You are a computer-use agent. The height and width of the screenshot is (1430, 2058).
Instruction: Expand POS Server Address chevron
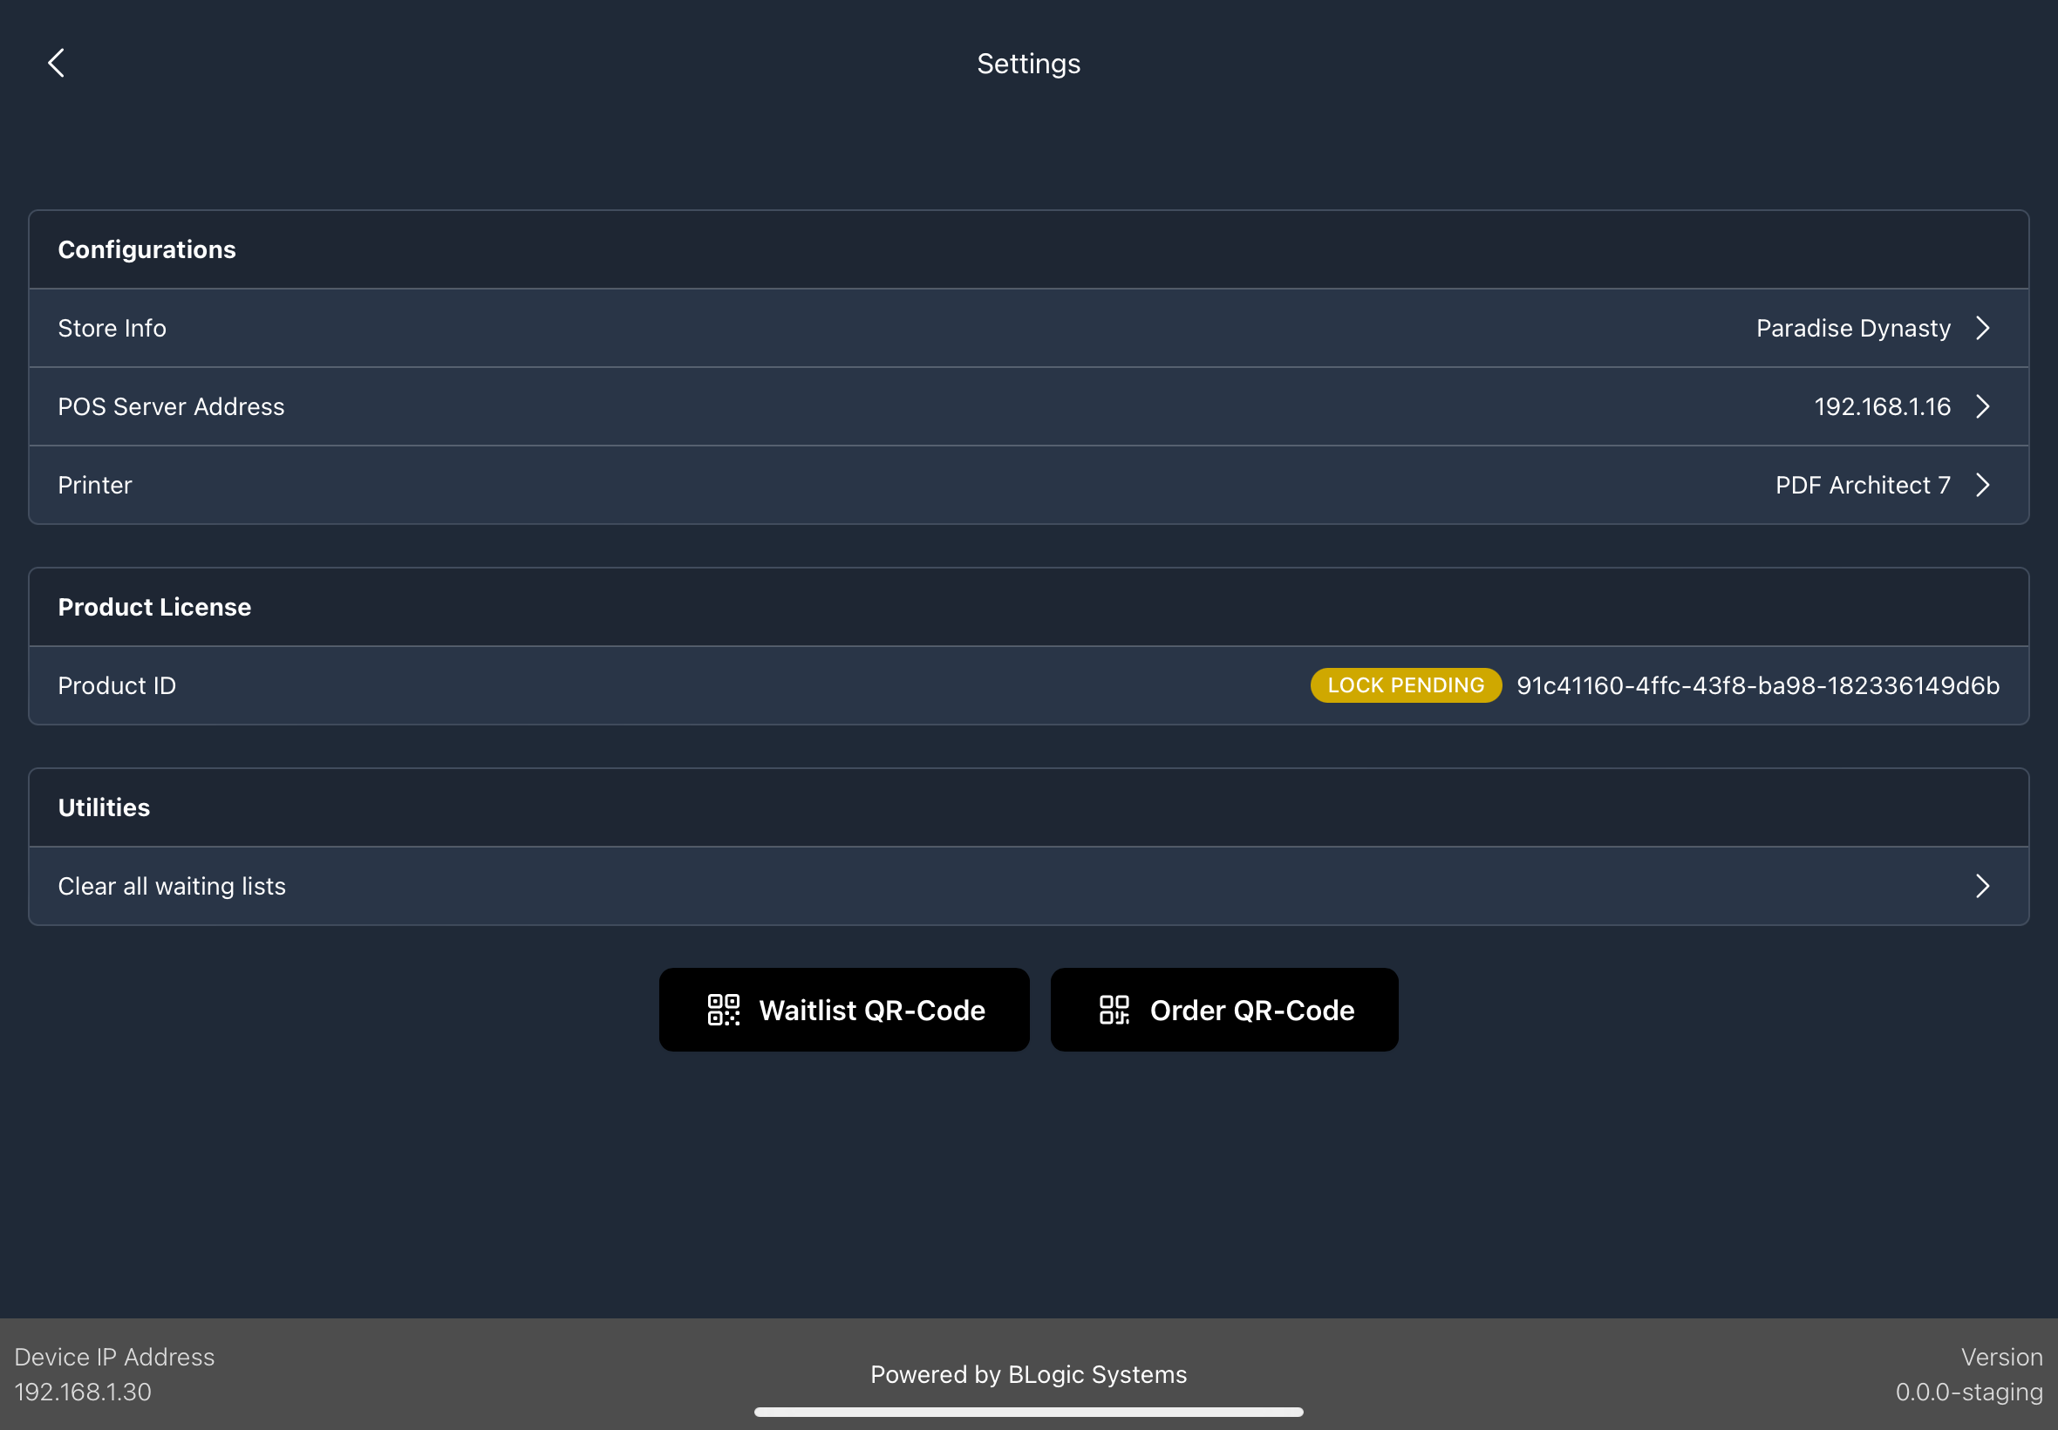[x=1982, y=407]
